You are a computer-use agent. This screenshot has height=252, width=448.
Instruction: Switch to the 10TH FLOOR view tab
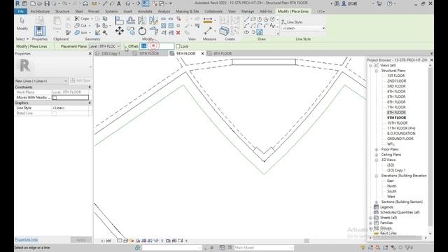149,53
